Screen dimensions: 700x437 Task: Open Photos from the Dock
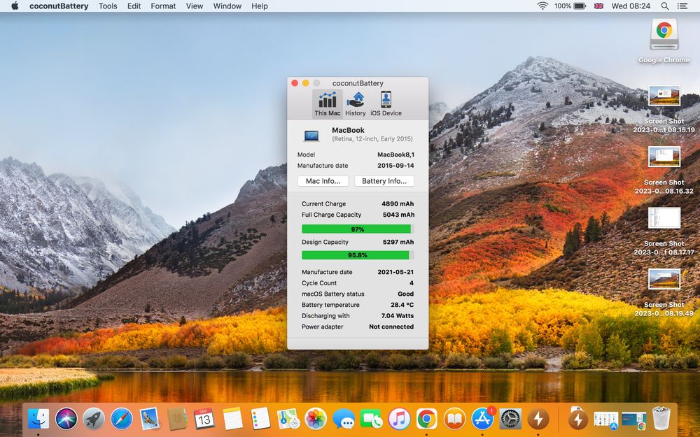(316, 419)
